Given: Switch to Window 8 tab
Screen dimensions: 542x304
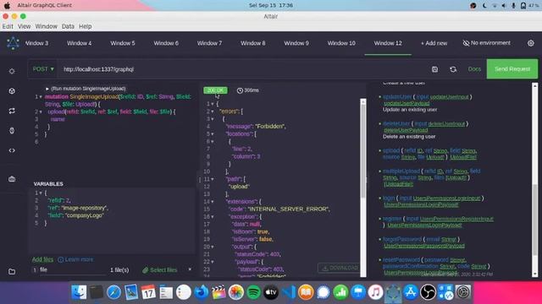Looking at the screenshot, I should coord(253,43).
